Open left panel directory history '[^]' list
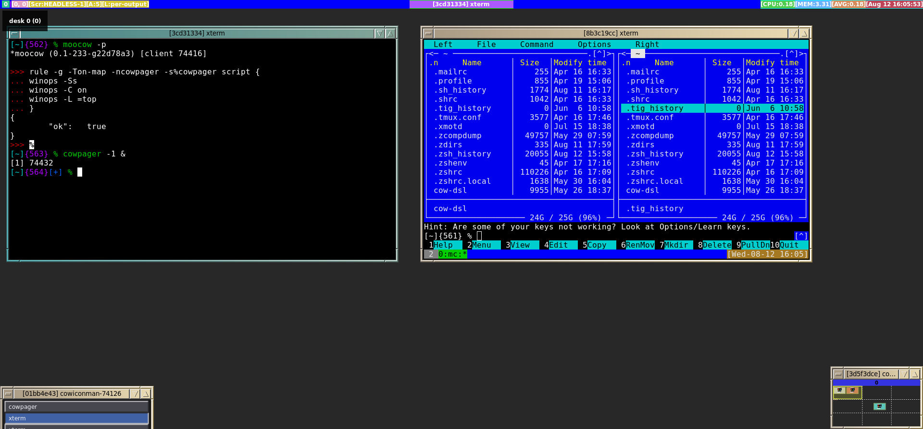The height and width of the screenshot is (429, 923). pos(599,54)
